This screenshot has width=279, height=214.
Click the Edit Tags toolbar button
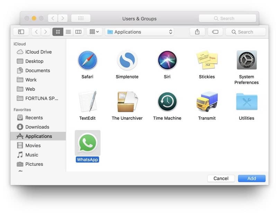click(215, 32)
